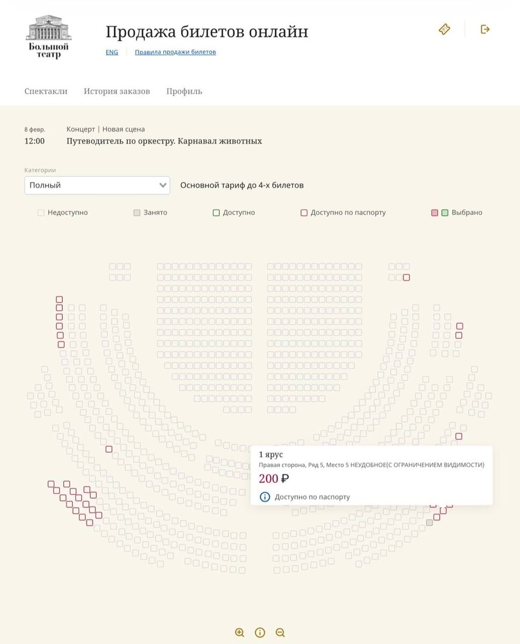Open the Правила продажи билетов link
Image resolution: width=520 pixels, height=644 pixels.
(175, 52)
